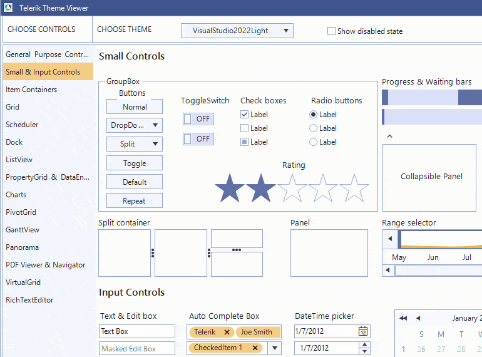Open the Charts section
Screen dimensions: 482x357
[x=48, y=195]
